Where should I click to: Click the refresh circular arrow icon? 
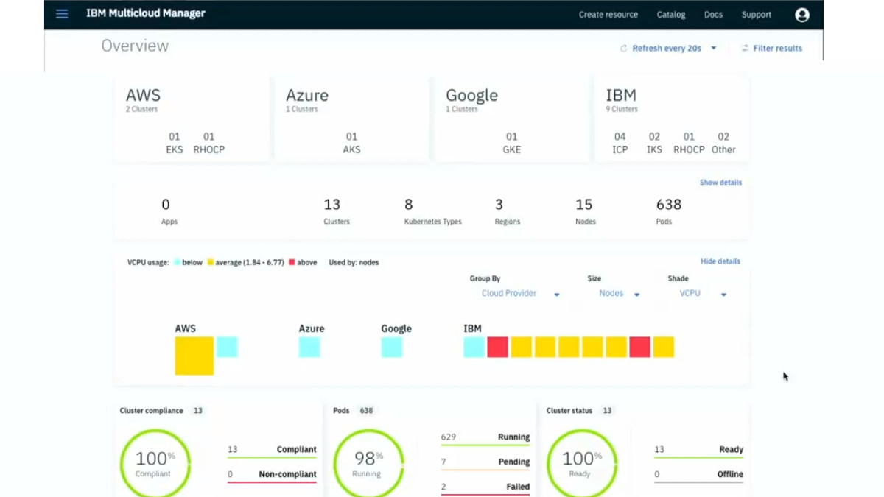click(624, 49)
